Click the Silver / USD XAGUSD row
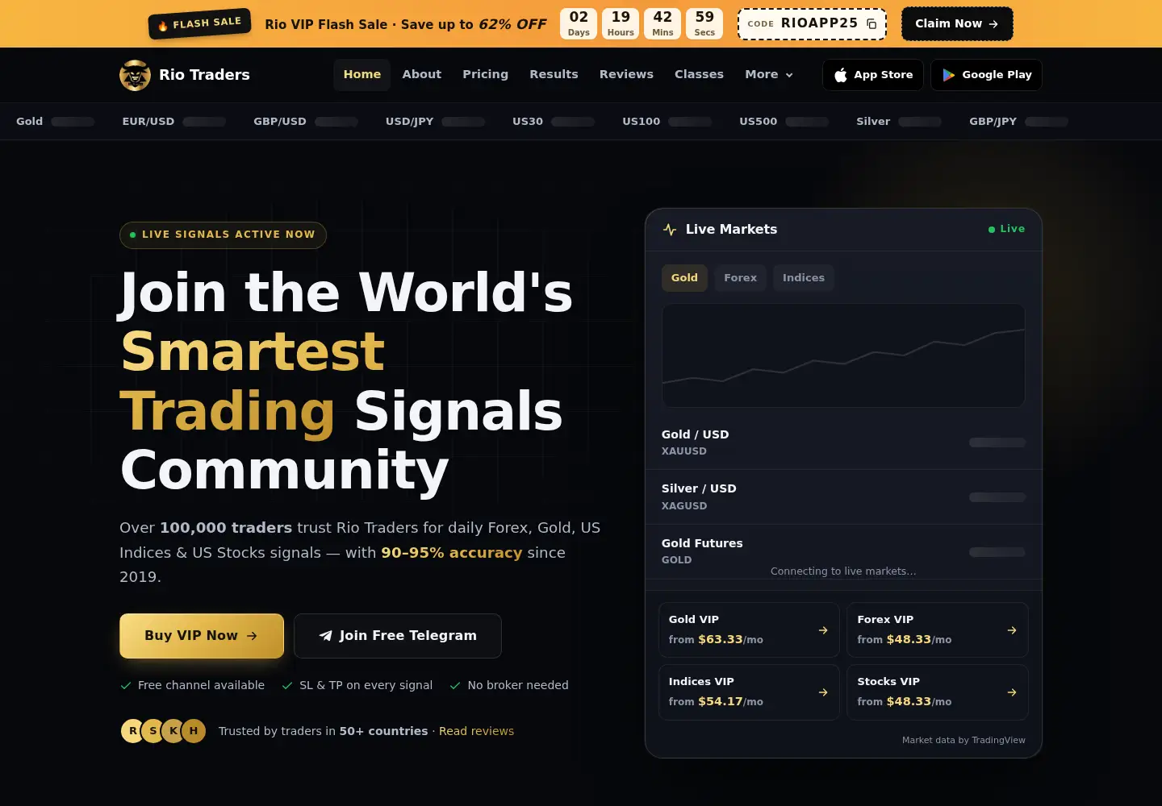 click(x=843, y=497)
